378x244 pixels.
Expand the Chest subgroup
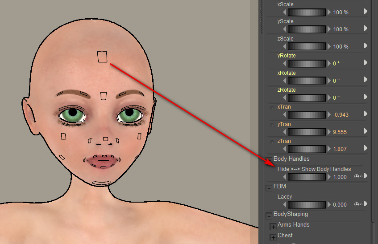(273, 237)
